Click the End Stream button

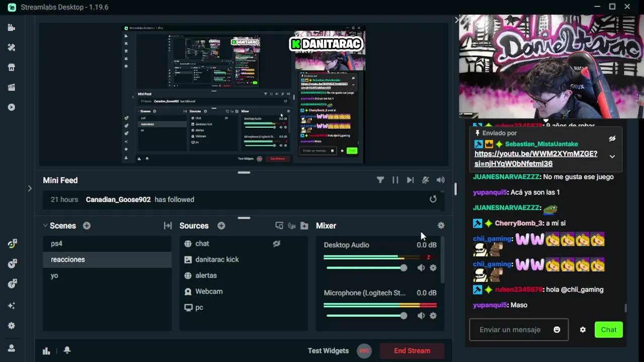pos(412,351)
